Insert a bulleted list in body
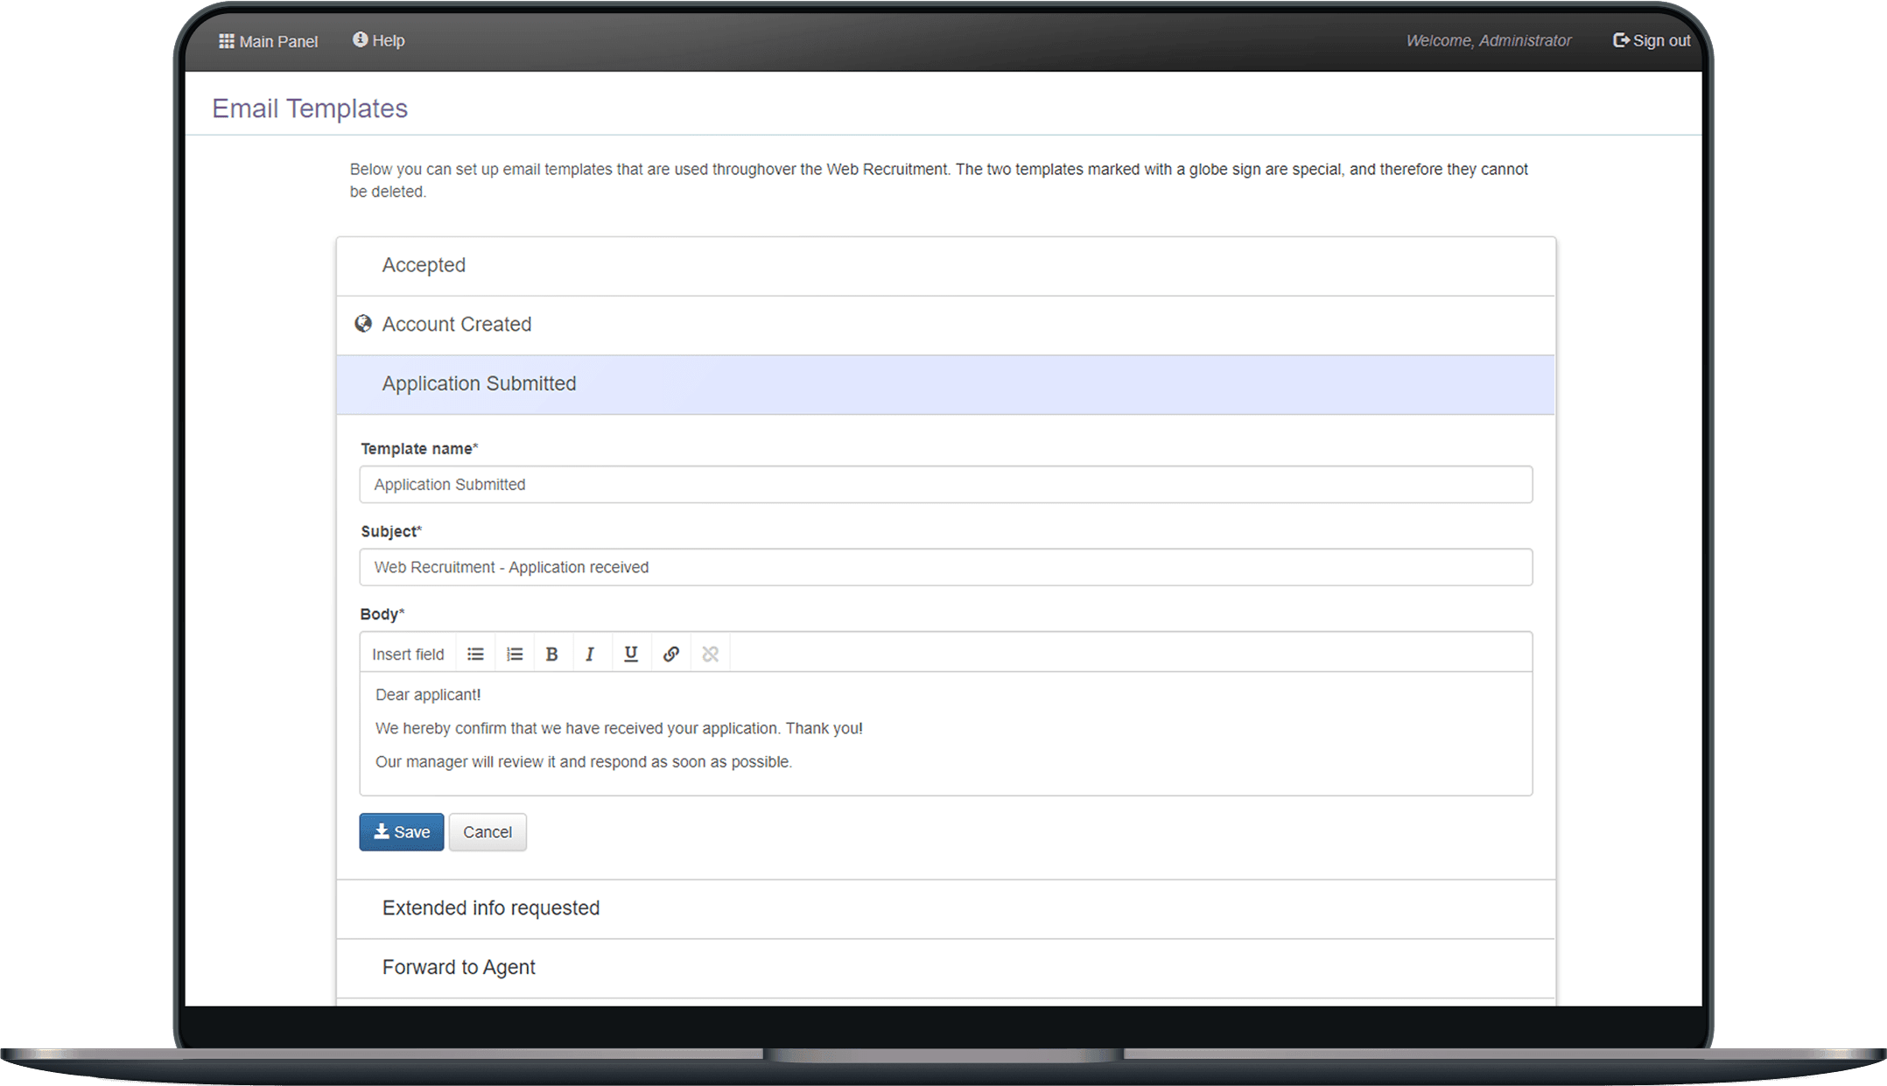The image size is (1887, 1086). [475, 654]
